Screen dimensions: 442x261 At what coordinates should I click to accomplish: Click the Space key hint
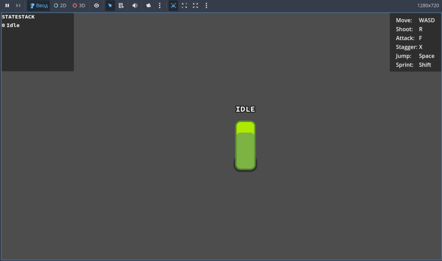[426, 56]
